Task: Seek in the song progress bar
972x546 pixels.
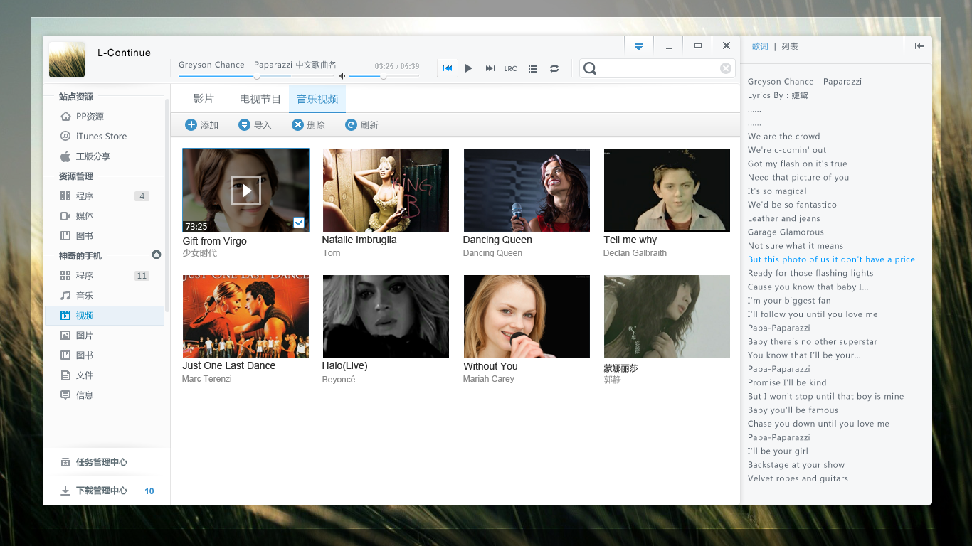Action: coord(256,75)
